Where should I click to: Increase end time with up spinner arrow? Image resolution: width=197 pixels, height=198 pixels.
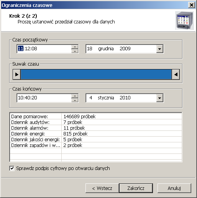75,96
